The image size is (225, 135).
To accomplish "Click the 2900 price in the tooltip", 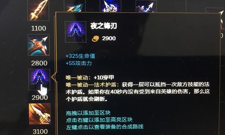I will (109, 38).
